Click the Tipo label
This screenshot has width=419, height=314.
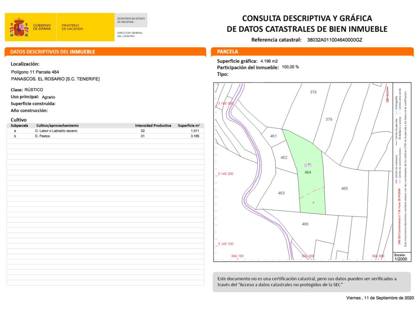(223, 74)
